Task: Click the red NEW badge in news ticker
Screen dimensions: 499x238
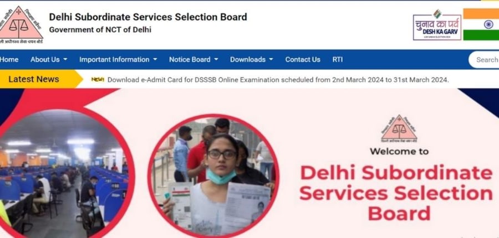Action: tap(98, 80)
